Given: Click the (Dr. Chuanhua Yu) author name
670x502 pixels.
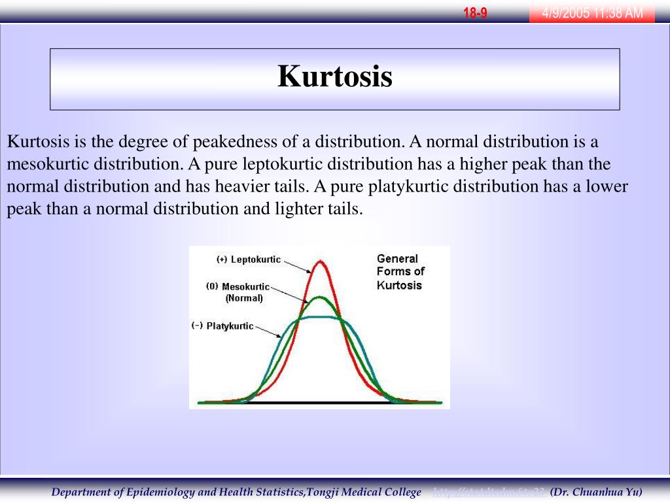Looking at the screenshot, I should tap(596, 492).
